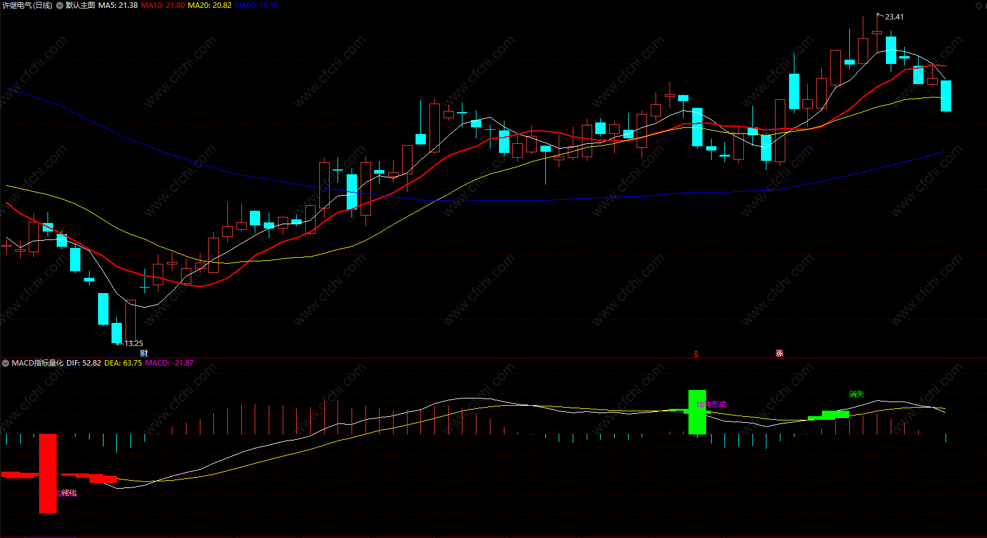Click the tall green structure bar

pos(697,412)
